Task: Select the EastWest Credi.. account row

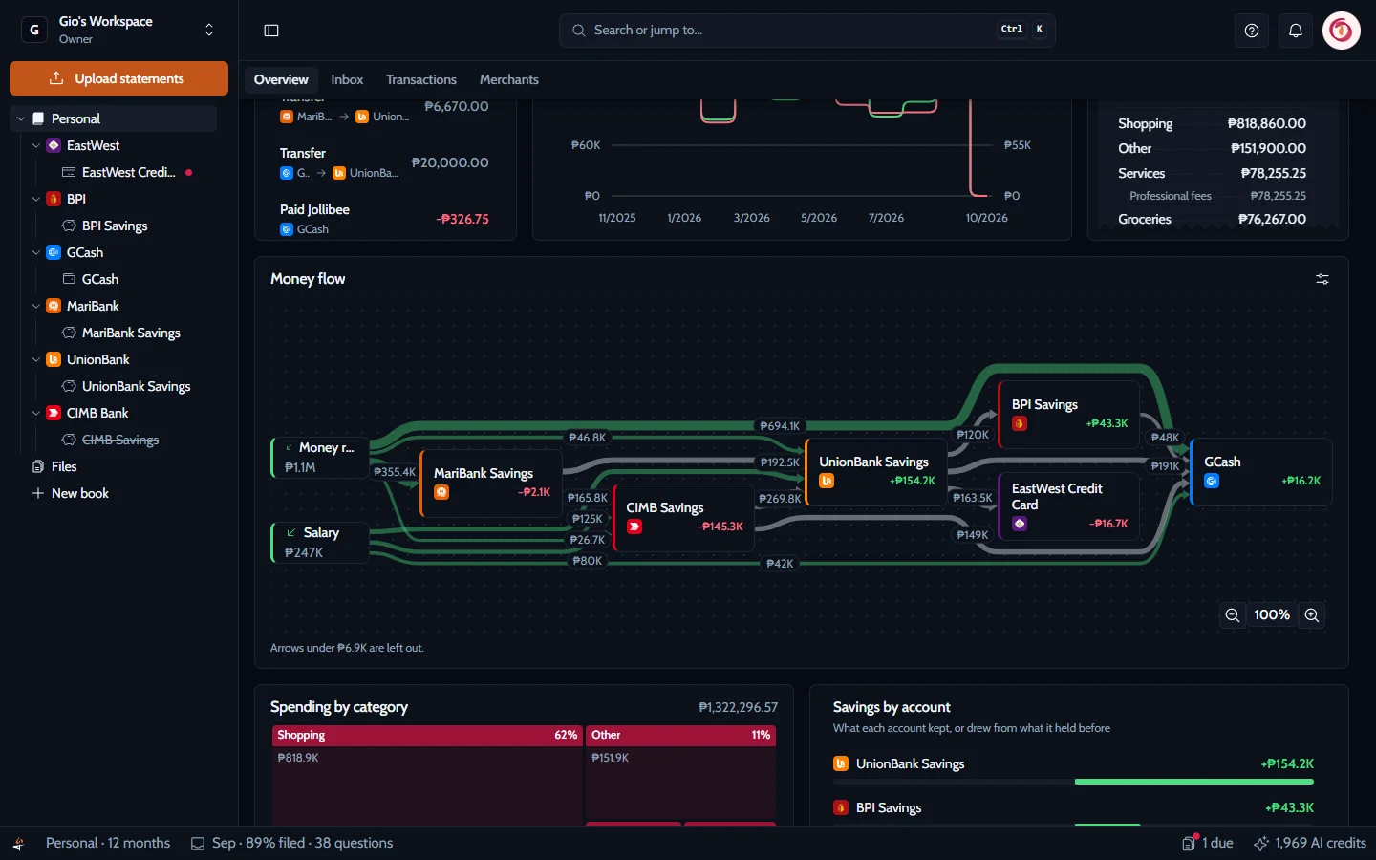Action: (x=128, y=172)
